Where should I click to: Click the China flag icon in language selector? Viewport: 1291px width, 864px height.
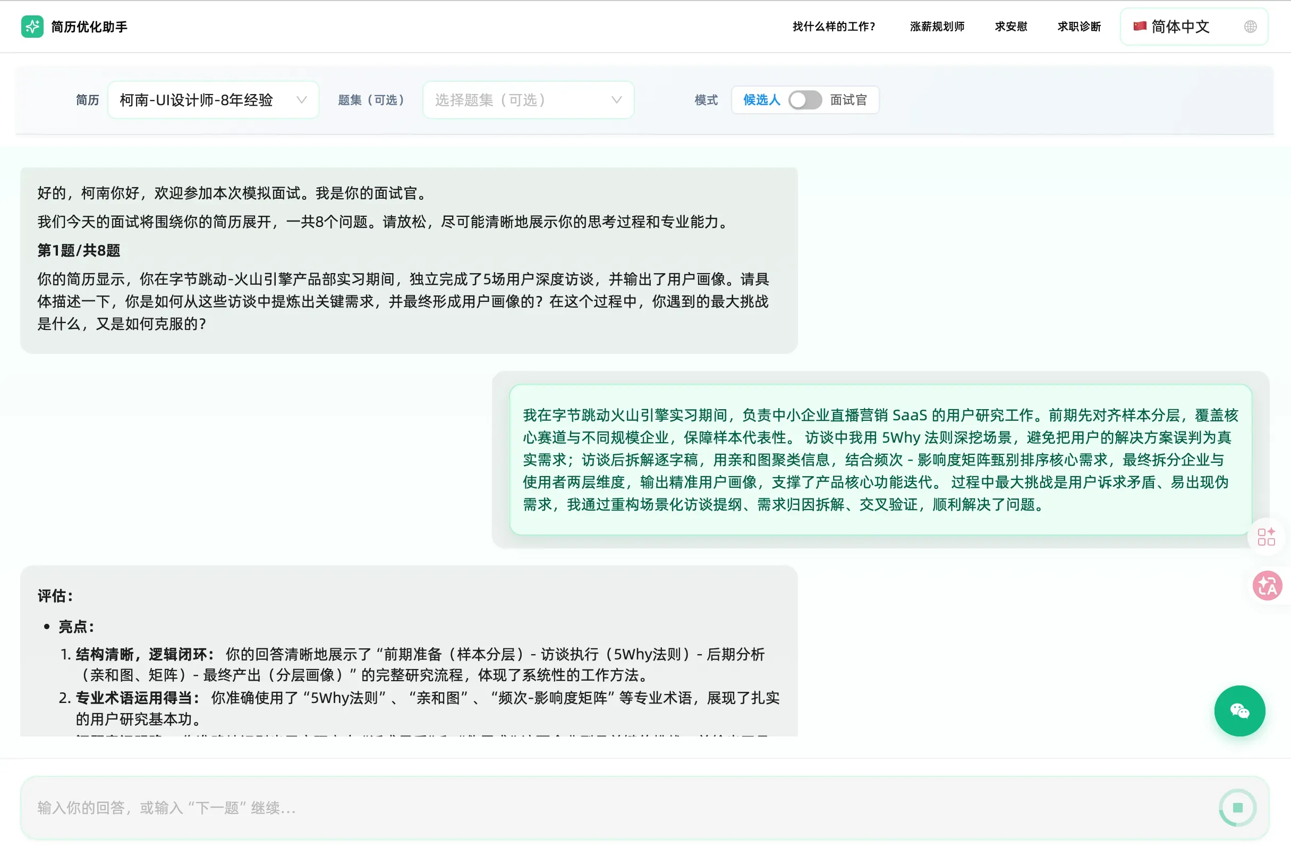[x=1141, y=26]
